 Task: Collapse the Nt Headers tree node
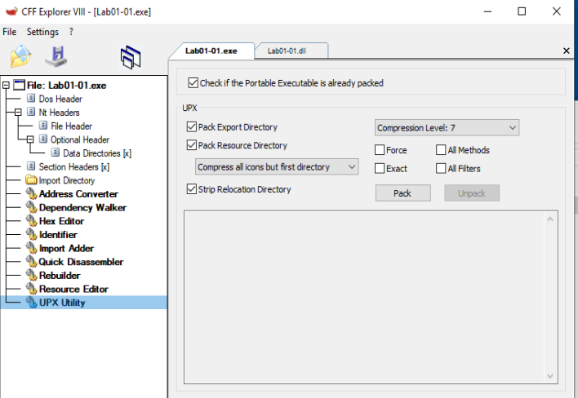[18, 113]
